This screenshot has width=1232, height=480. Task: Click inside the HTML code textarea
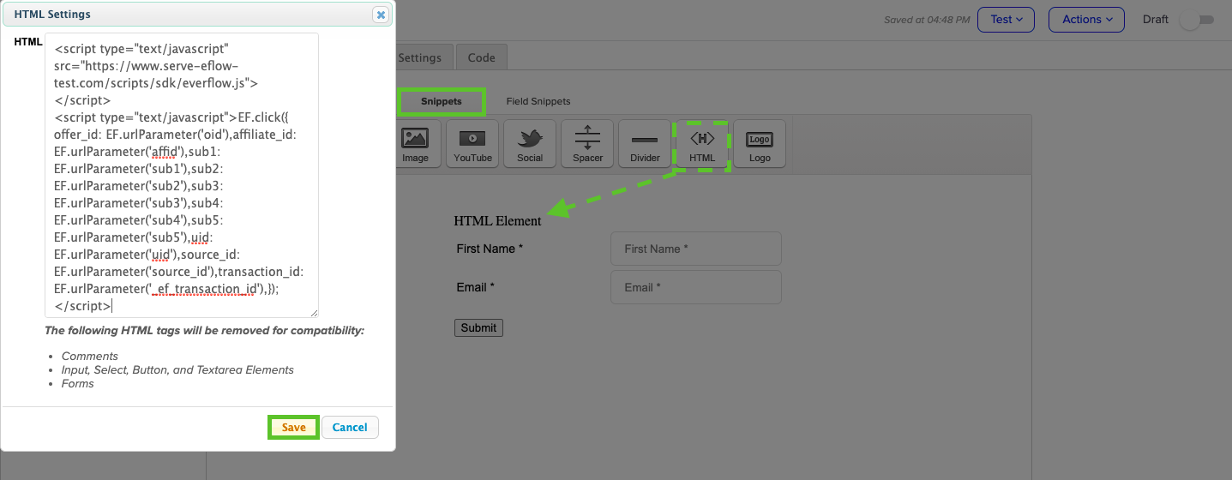pyautogui.click(x=182, y=175)
